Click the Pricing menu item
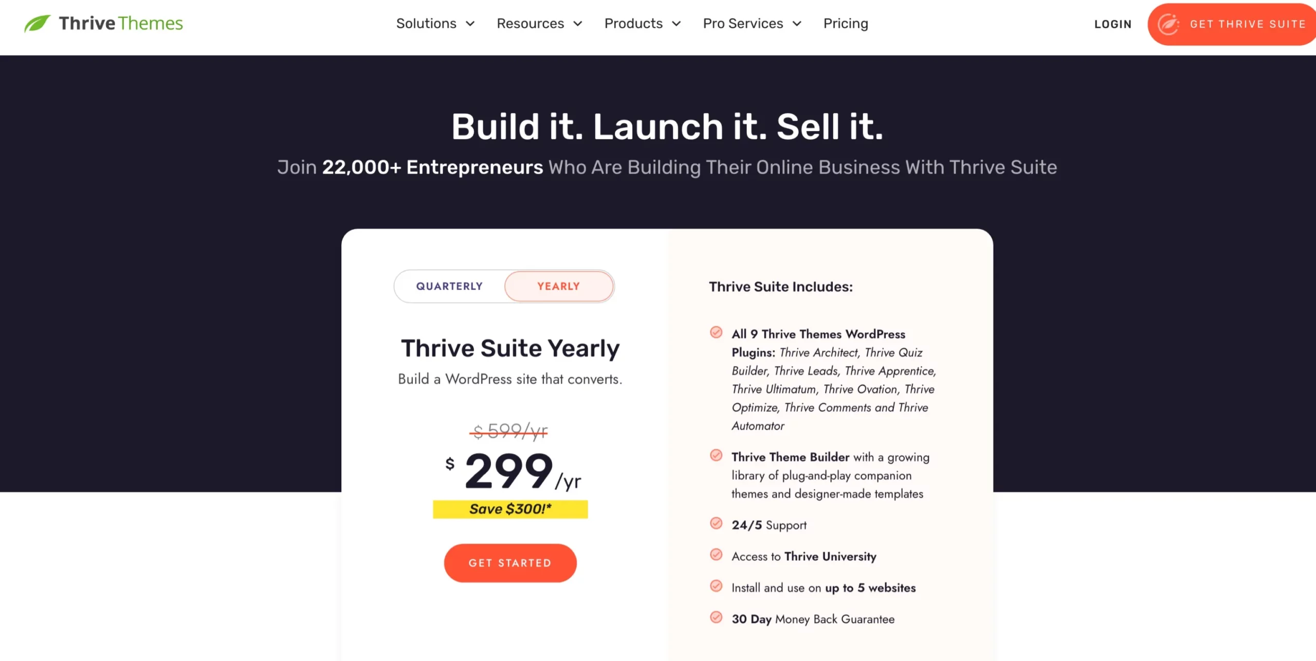This screenshot has width=1316, height=661. [x=845, y=23]
